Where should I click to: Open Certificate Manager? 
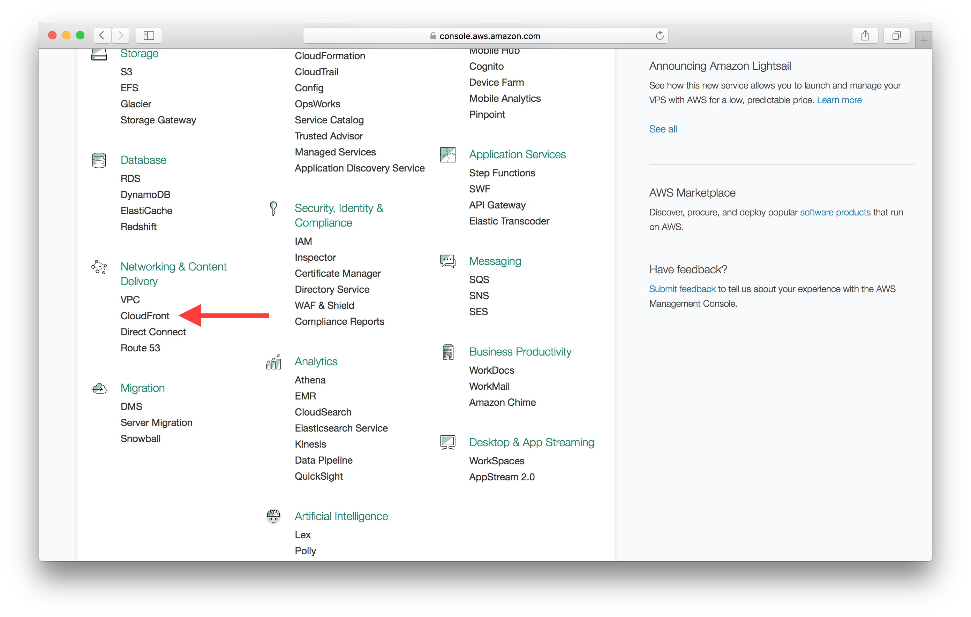click(338, 273)
